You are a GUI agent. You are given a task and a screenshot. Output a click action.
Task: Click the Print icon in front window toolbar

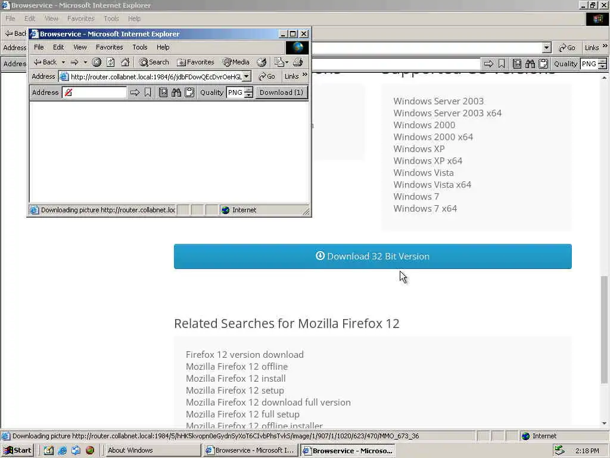tap(298, 62)
